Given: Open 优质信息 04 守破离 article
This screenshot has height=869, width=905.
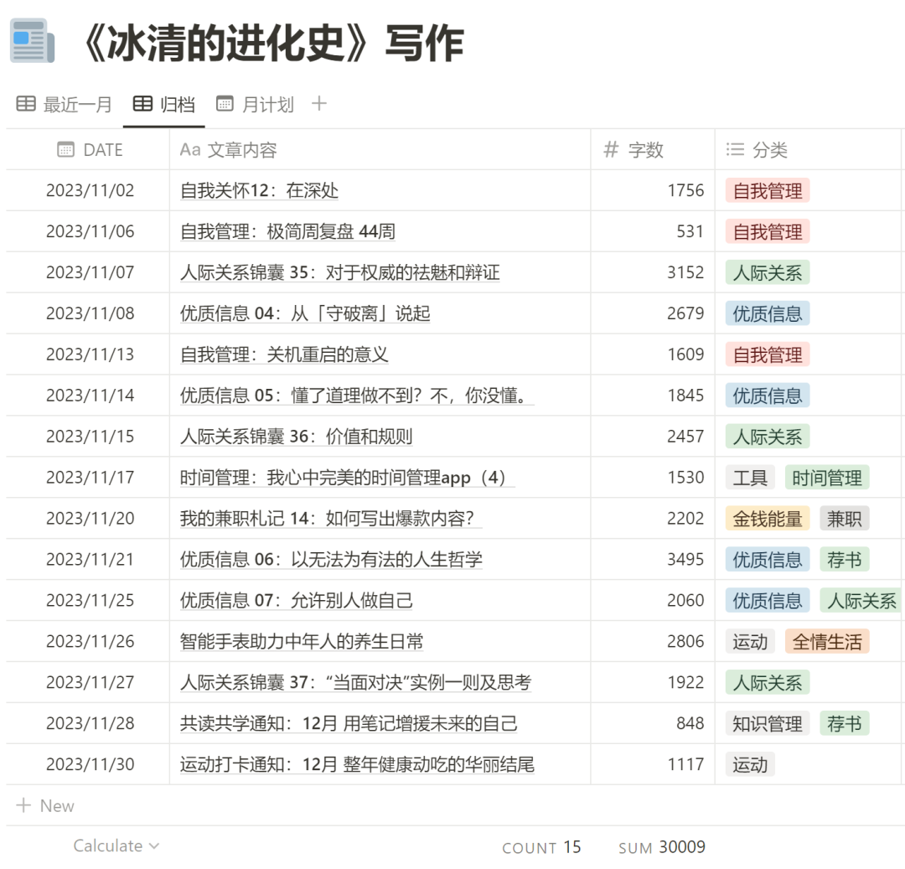Looking at the screenshot, I should 305,313.
